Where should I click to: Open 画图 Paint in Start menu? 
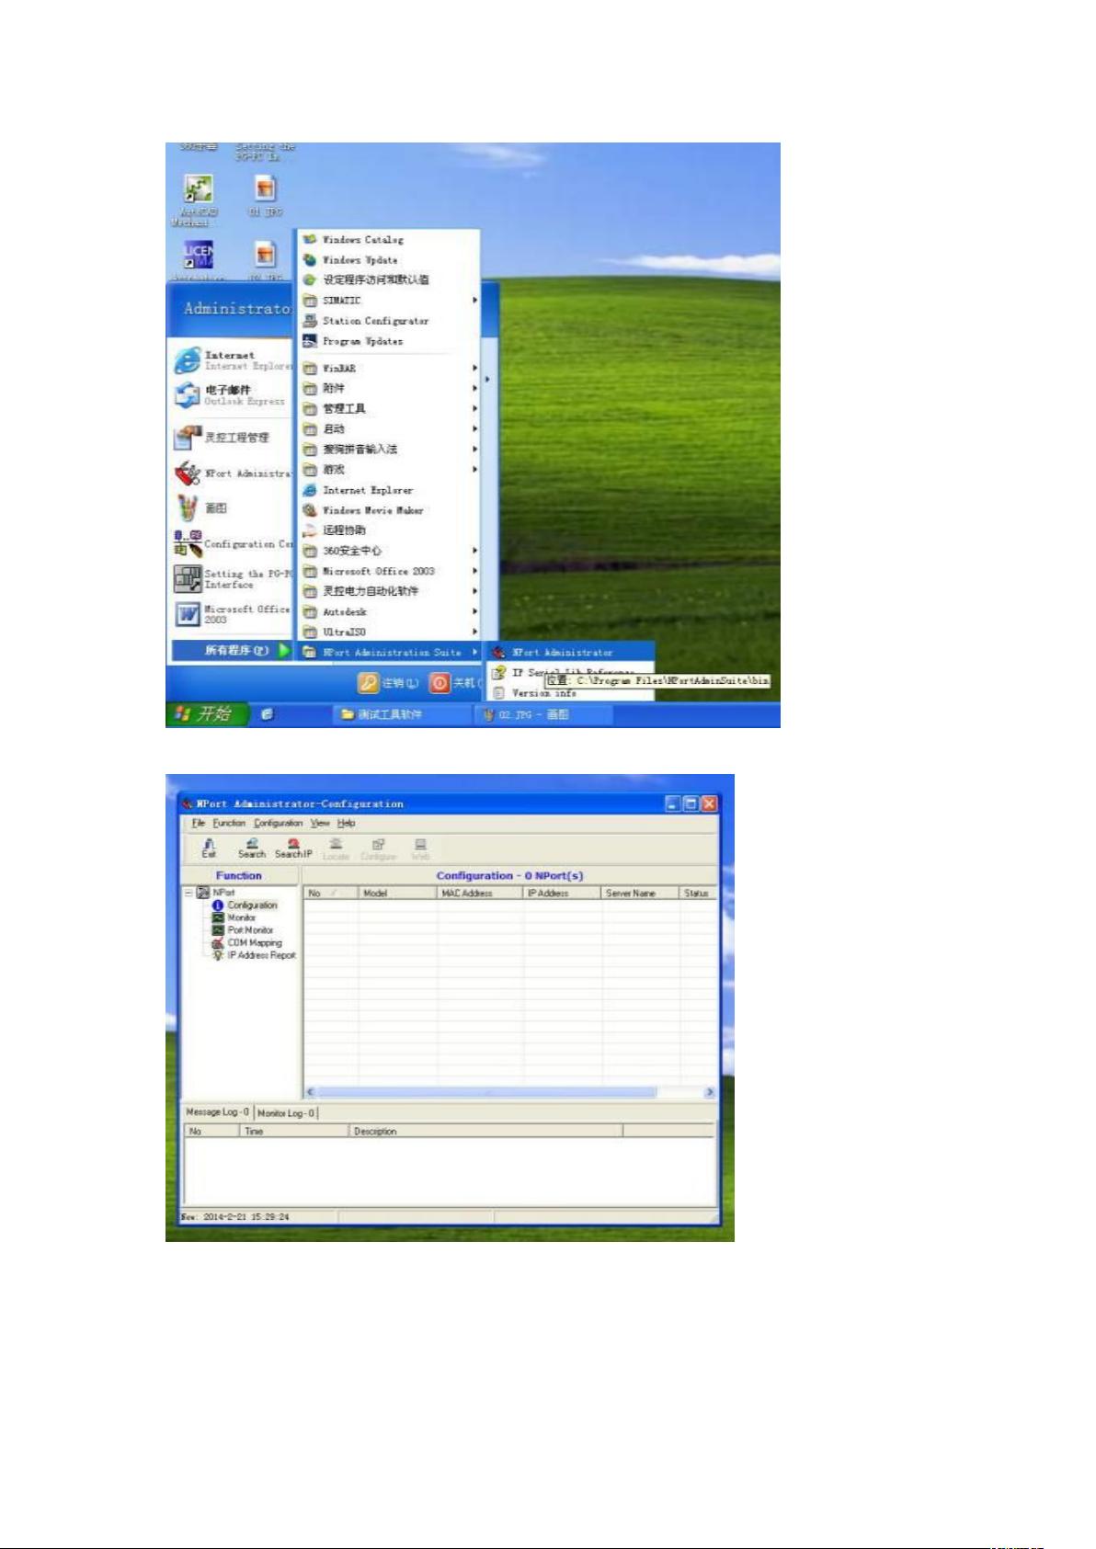tap(232, 508)
